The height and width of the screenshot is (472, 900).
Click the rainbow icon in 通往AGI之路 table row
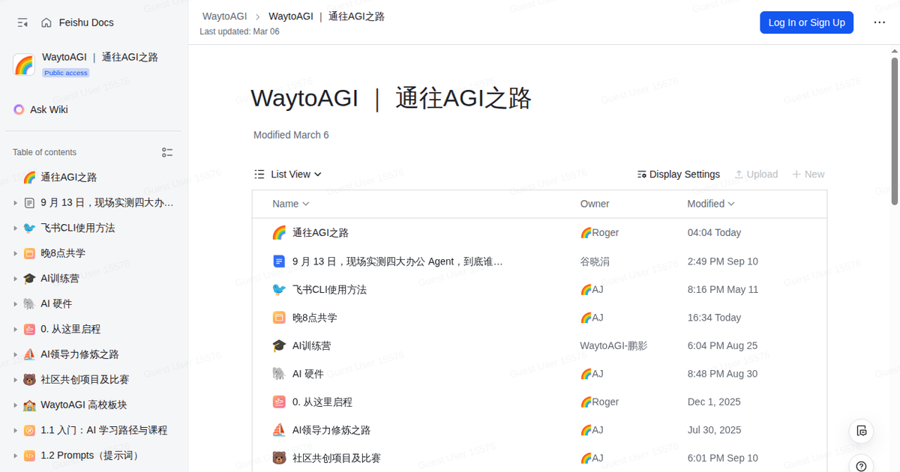click(x=279, y=232)
